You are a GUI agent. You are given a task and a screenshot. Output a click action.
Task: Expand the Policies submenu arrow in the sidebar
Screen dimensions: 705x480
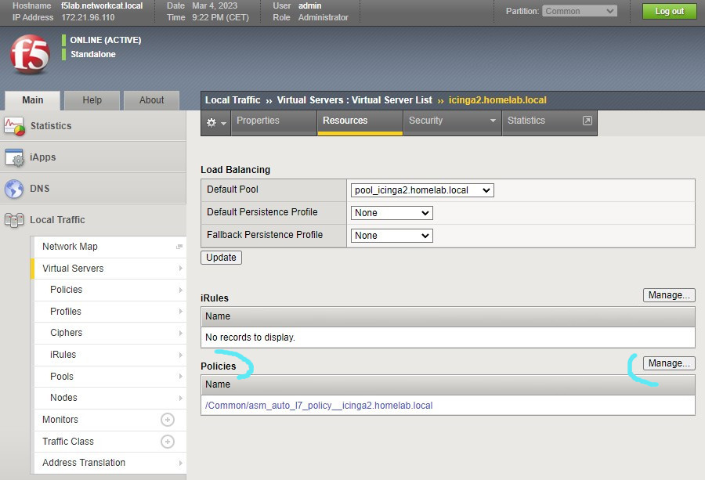[180, 290]
